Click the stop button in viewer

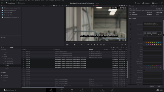tap(95, 45)
